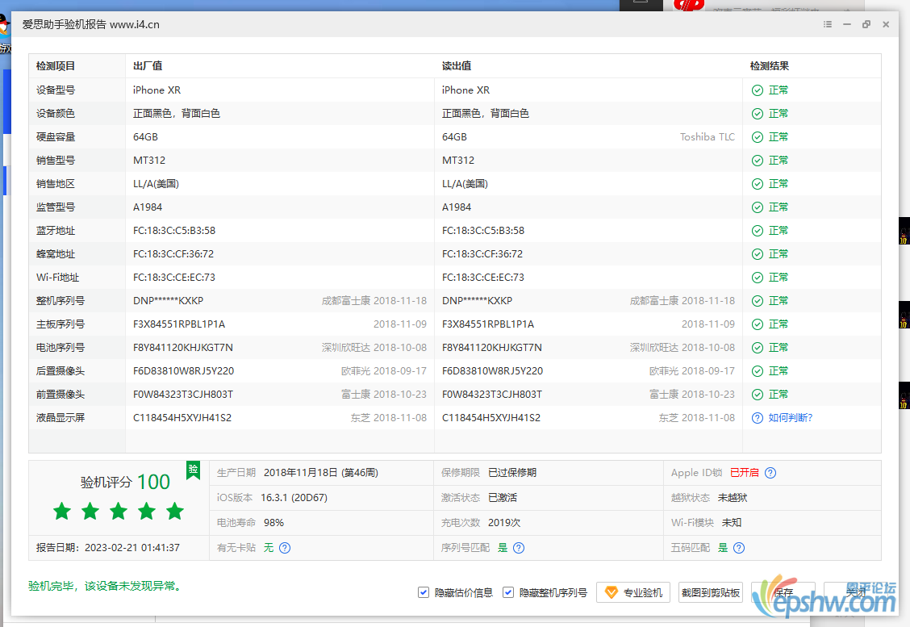Click the green check icon for 设备型号

tap(758, 90)
